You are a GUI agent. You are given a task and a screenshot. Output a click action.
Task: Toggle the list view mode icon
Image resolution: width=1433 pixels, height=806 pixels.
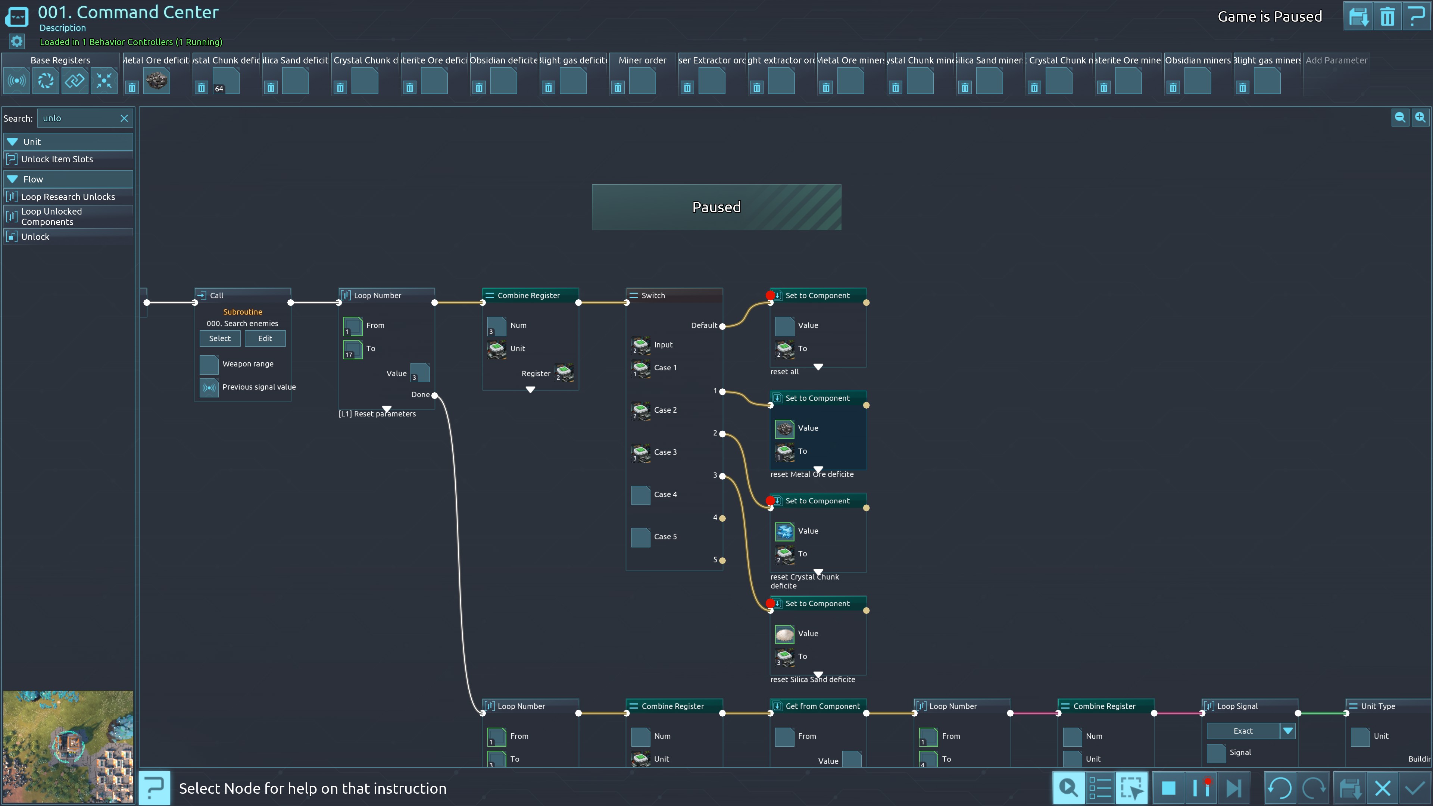click(x=1100, y=788)
